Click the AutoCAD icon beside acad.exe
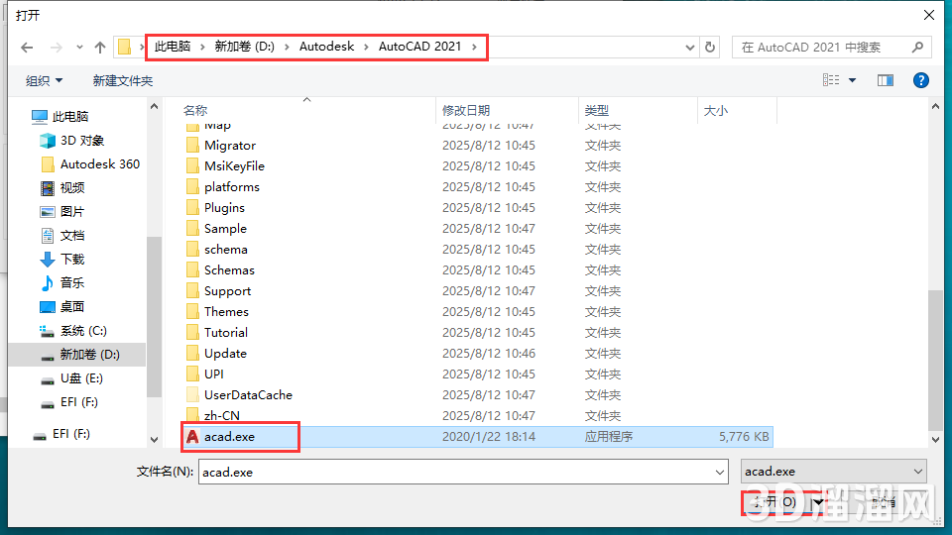This screenshot has width=952, height=535. pos(192,437)
